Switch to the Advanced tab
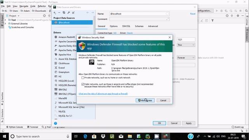The width and height of the screenshot is (249, 140). point(153,26)
